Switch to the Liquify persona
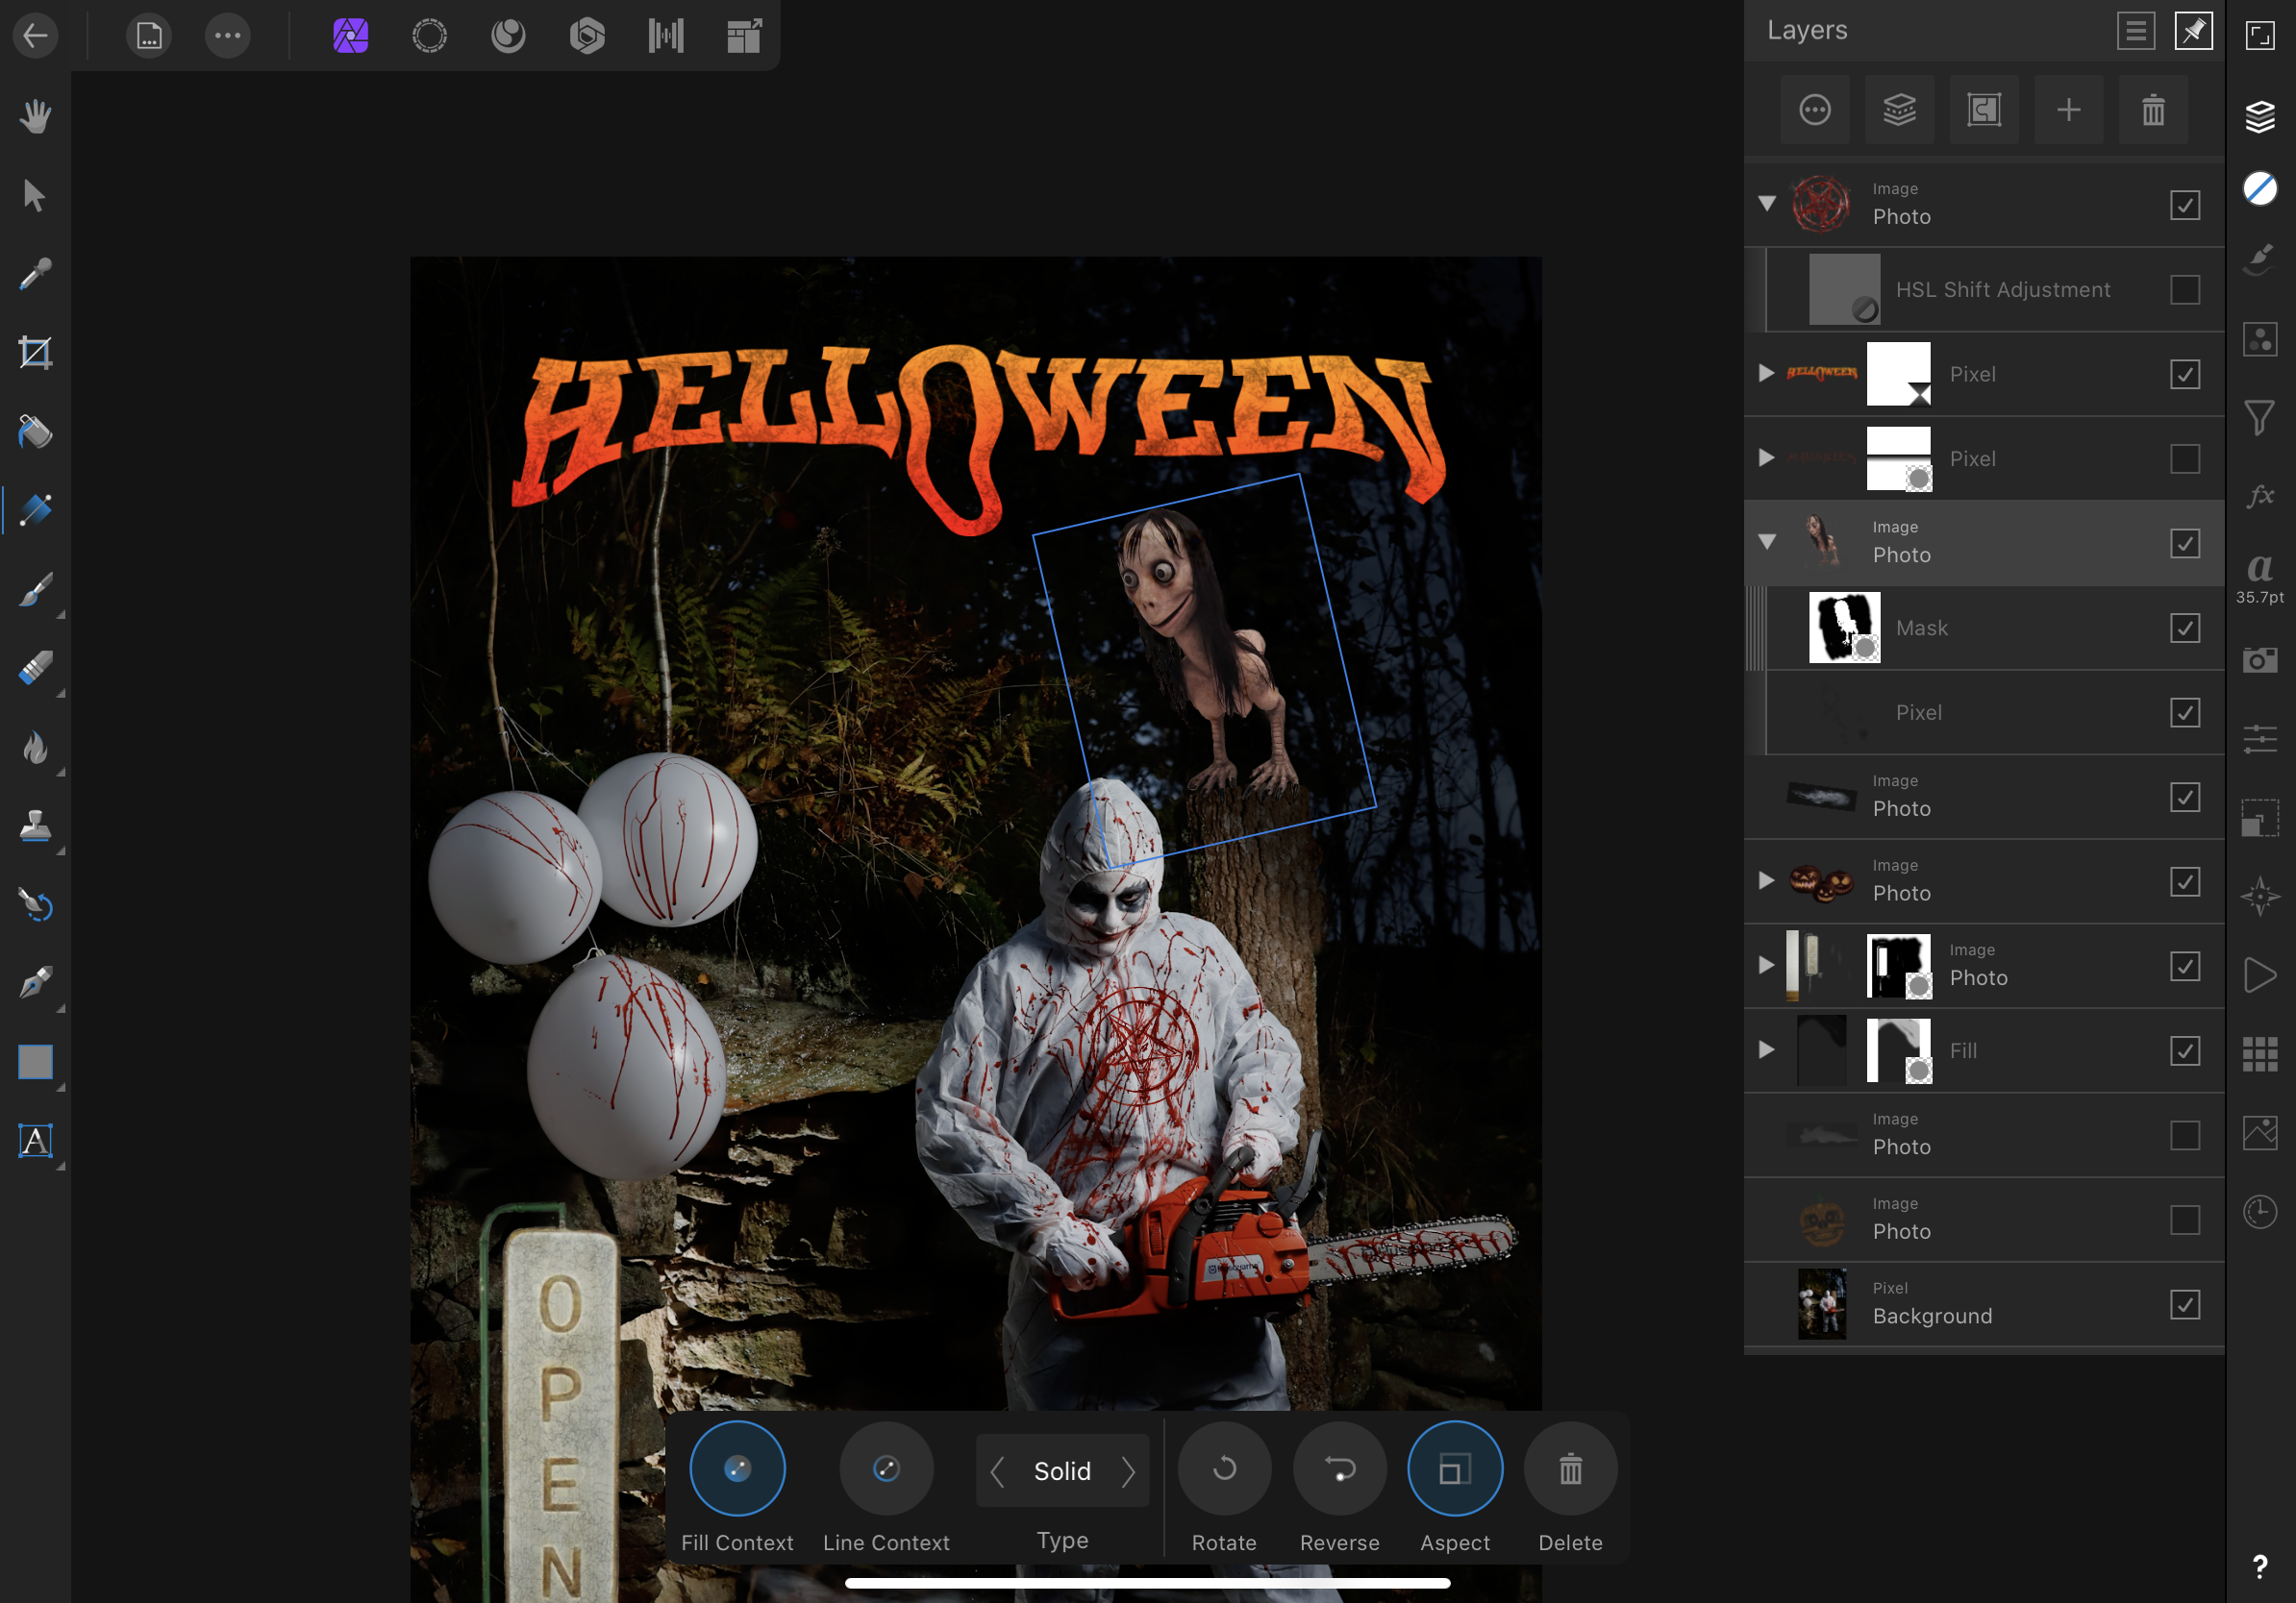 508,36
